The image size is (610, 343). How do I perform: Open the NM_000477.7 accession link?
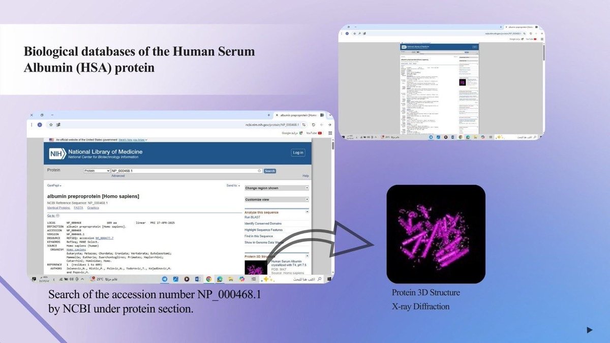pos(104,238)
